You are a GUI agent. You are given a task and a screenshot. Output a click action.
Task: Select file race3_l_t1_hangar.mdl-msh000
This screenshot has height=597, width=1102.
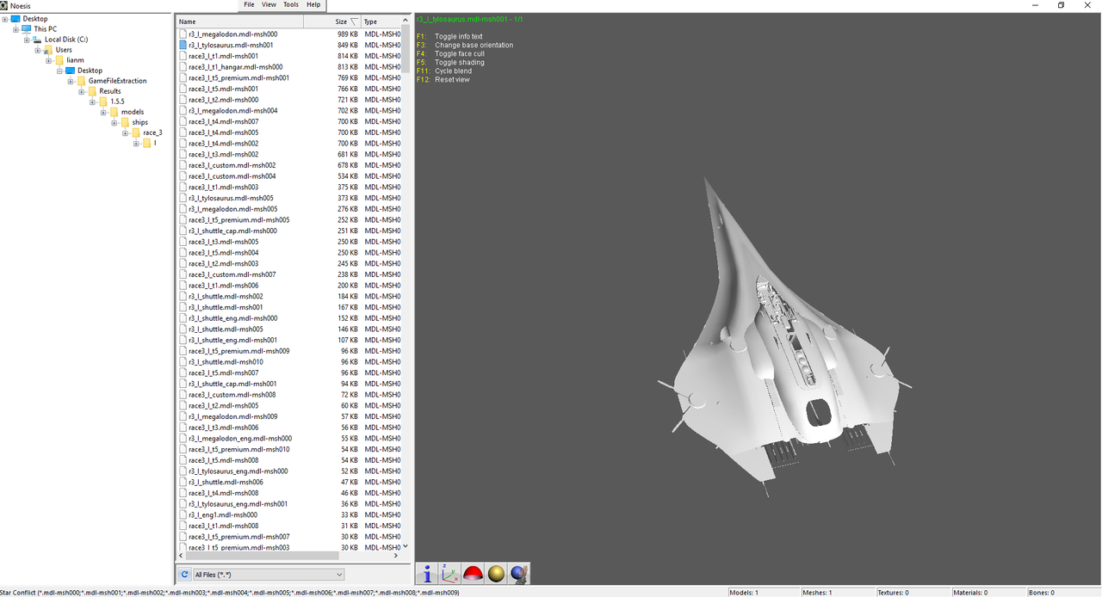[235, 67]
